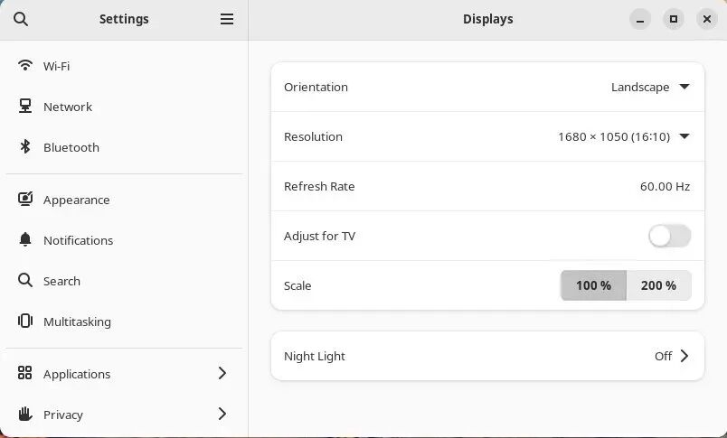
Task: Open the Multitasking icon in sidebar
Action: (x=25, y=321)
